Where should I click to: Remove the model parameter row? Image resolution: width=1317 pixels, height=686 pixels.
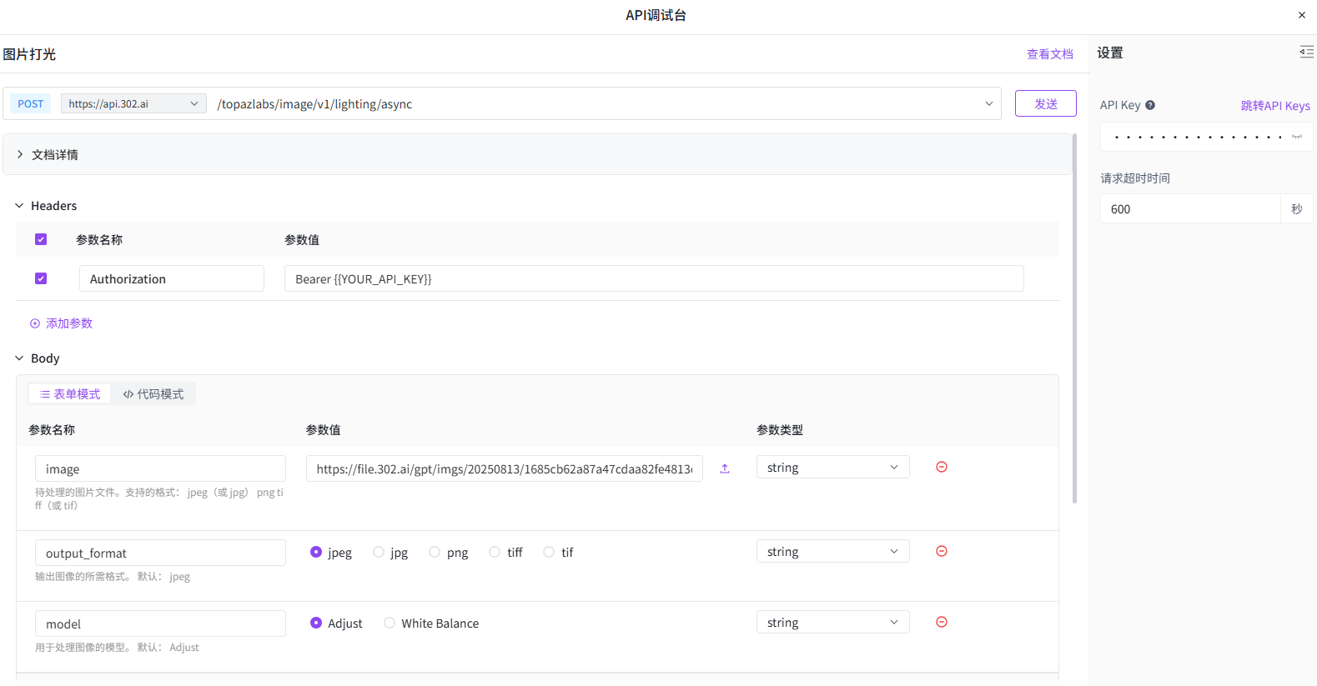pyautogui.click(x=941, y=623)
